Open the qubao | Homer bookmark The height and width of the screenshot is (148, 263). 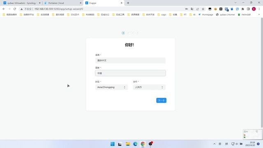[x=225, y=15]
